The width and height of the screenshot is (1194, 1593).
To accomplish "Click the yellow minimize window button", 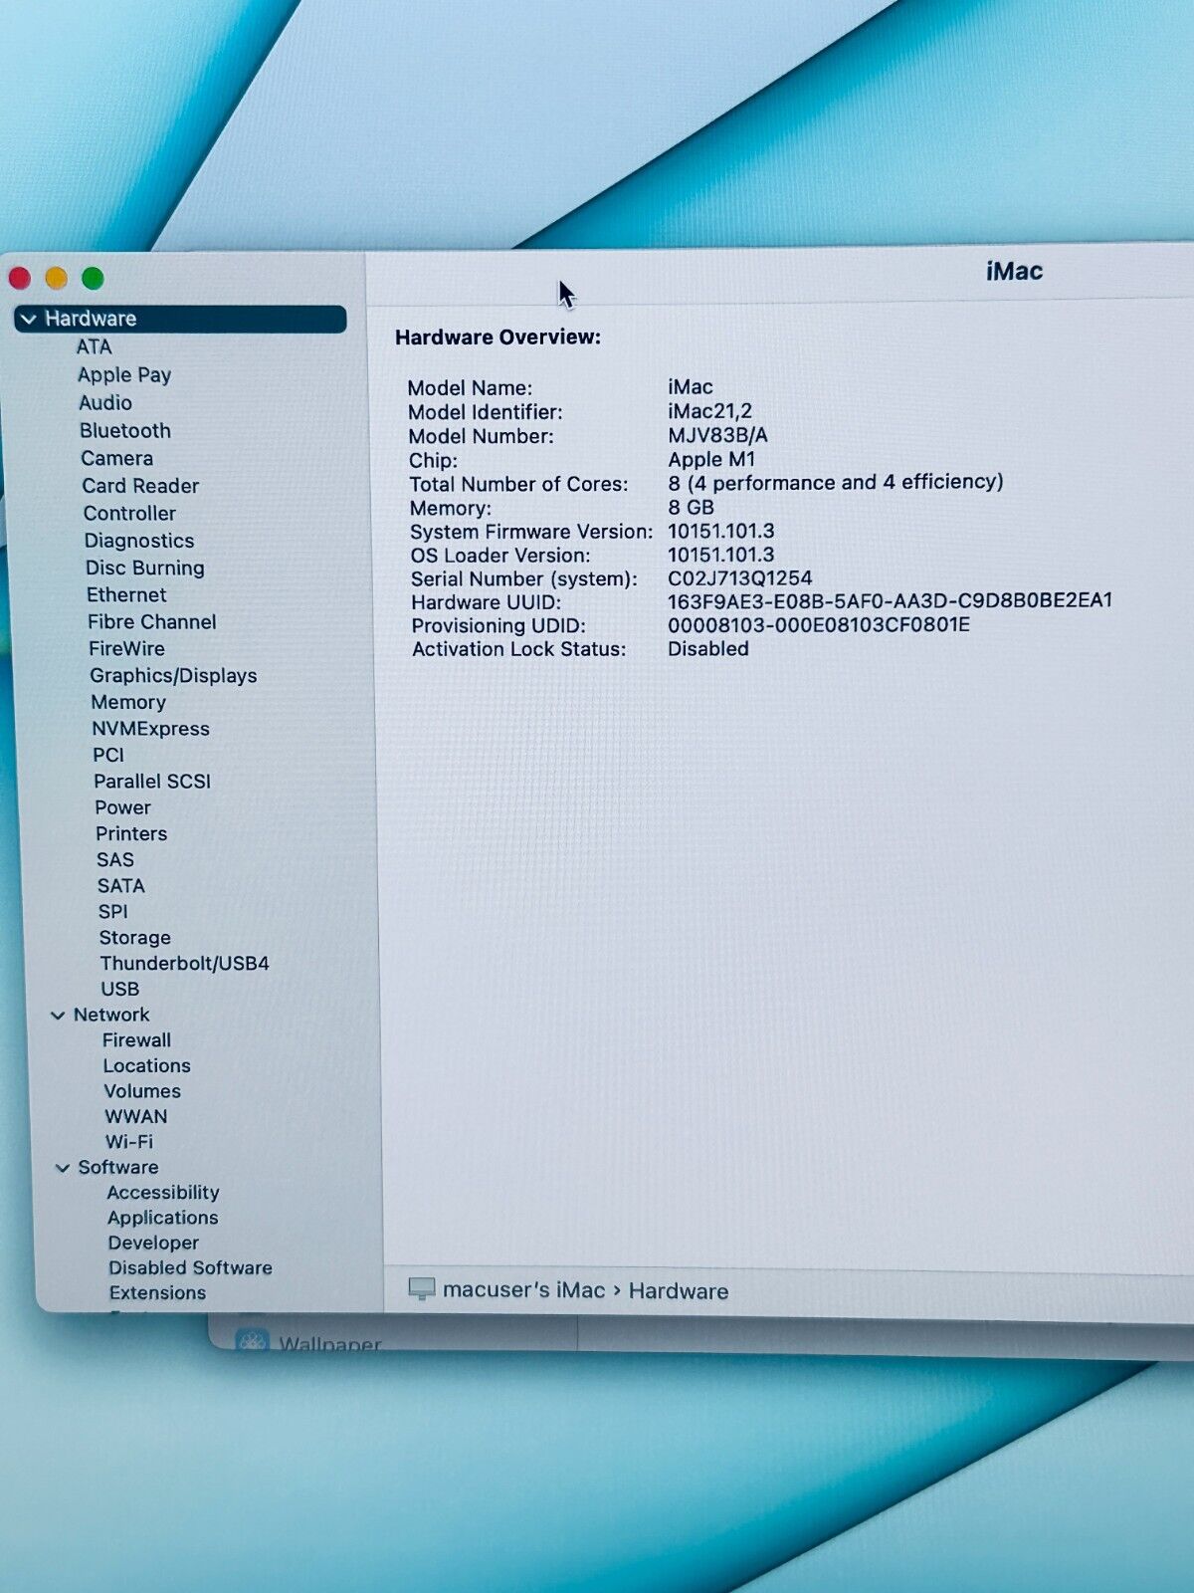I will [x=57, y=278].
